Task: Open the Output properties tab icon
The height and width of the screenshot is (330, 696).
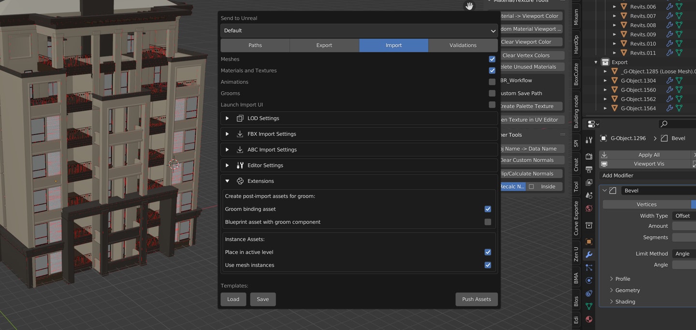Action: click(x=589, y=169)
